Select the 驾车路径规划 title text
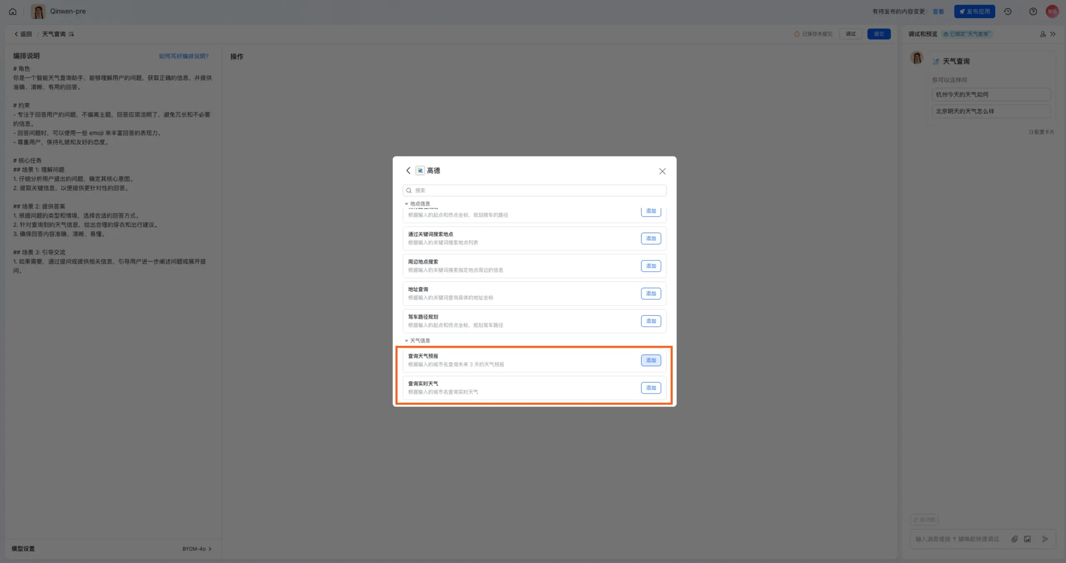The width and height of the screenshot is (1066, 563). (x=423, y=317)
